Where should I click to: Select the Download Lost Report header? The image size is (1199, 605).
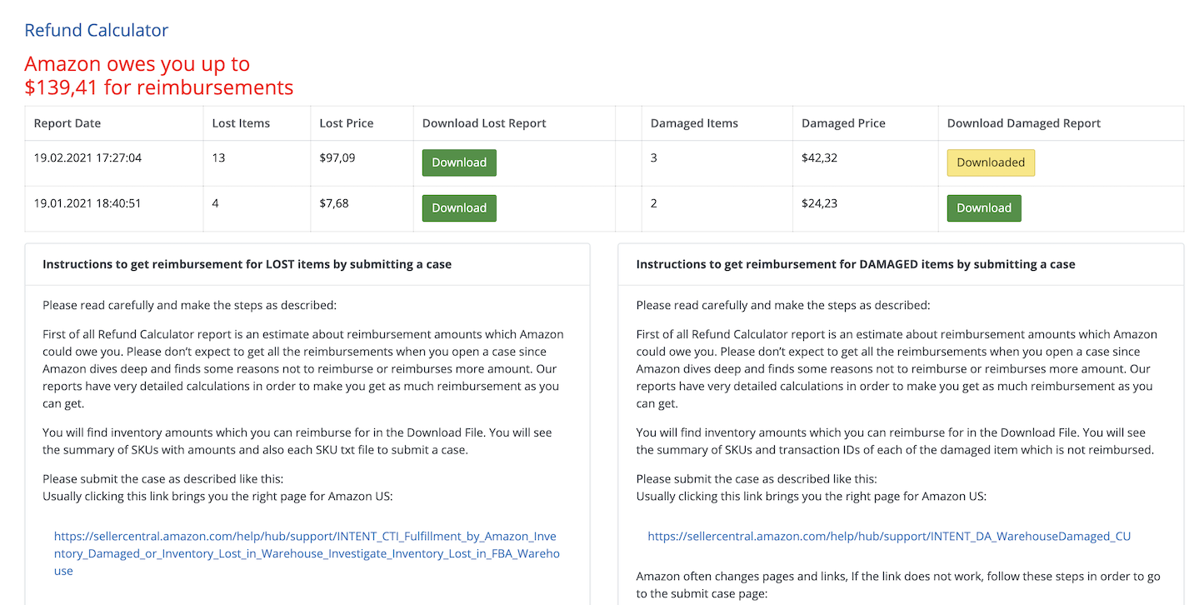point(484,123)
